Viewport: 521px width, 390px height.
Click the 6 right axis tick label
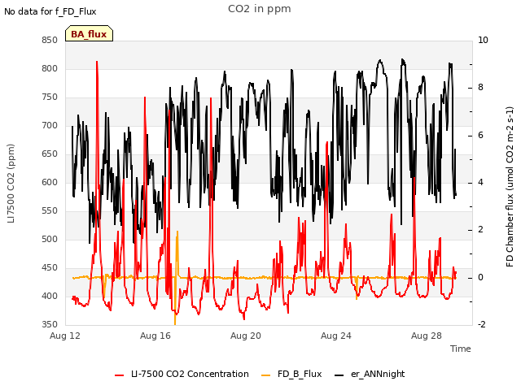[x=480, y=136]
